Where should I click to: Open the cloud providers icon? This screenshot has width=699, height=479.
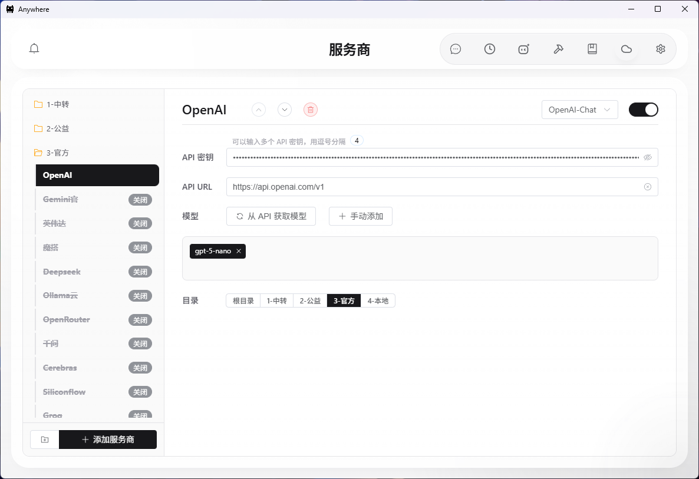(x=627, y=49)
